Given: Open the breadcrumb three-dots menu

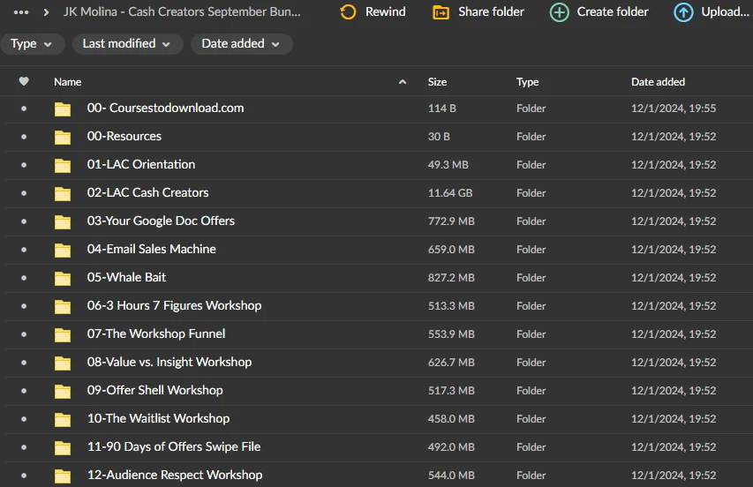Looking at the screenshot, I should pyautogui.click(x=21, y=12).
